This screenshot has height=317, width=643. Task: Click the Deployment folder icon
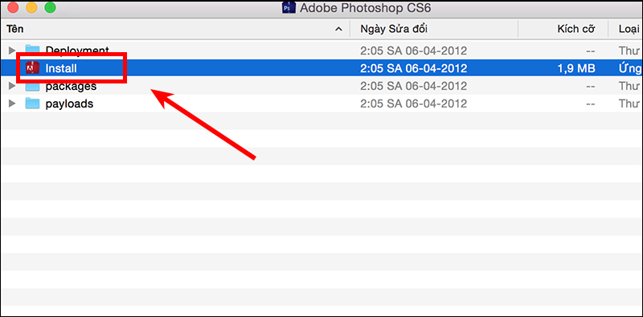pyautogui.click(x=32, y=50)
